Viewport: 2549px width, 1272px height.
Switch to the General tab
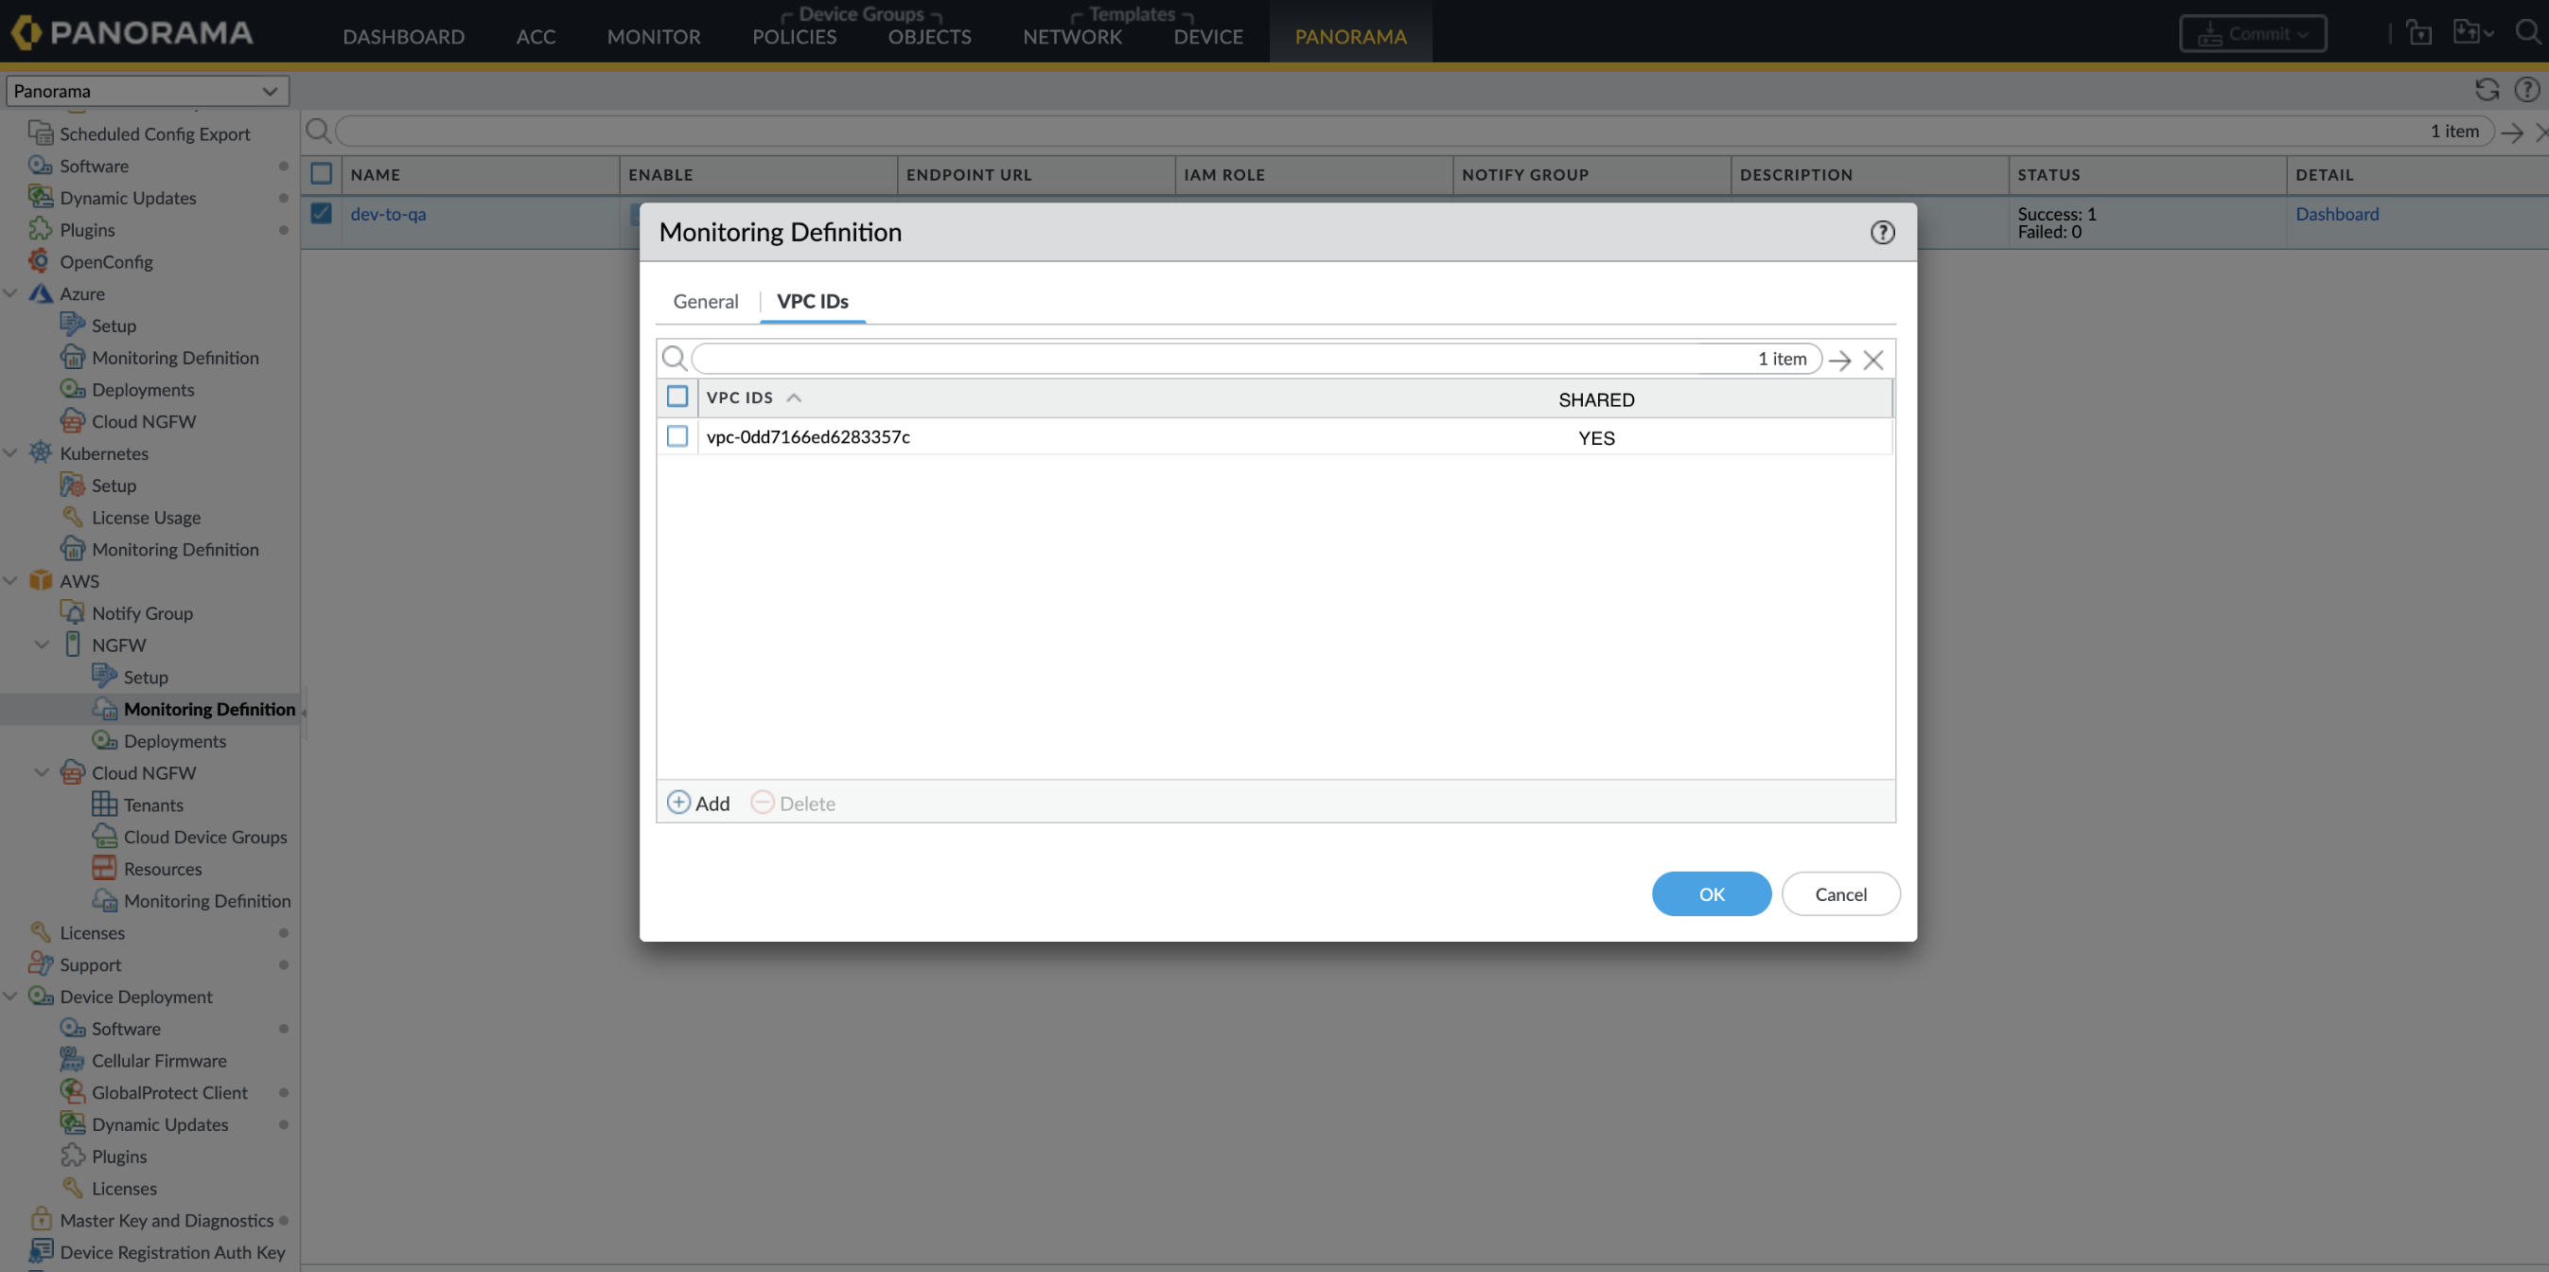(705, 301)
